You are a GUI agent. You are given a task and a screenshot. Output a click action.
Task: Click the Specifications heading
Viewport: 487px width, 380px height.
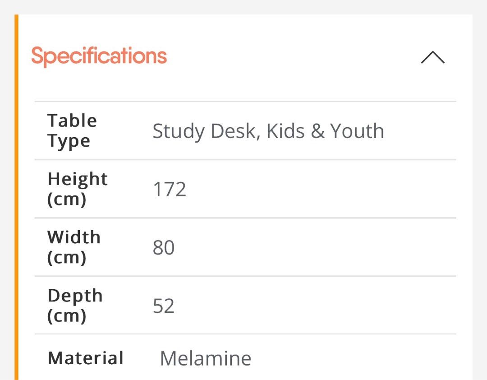98,55
